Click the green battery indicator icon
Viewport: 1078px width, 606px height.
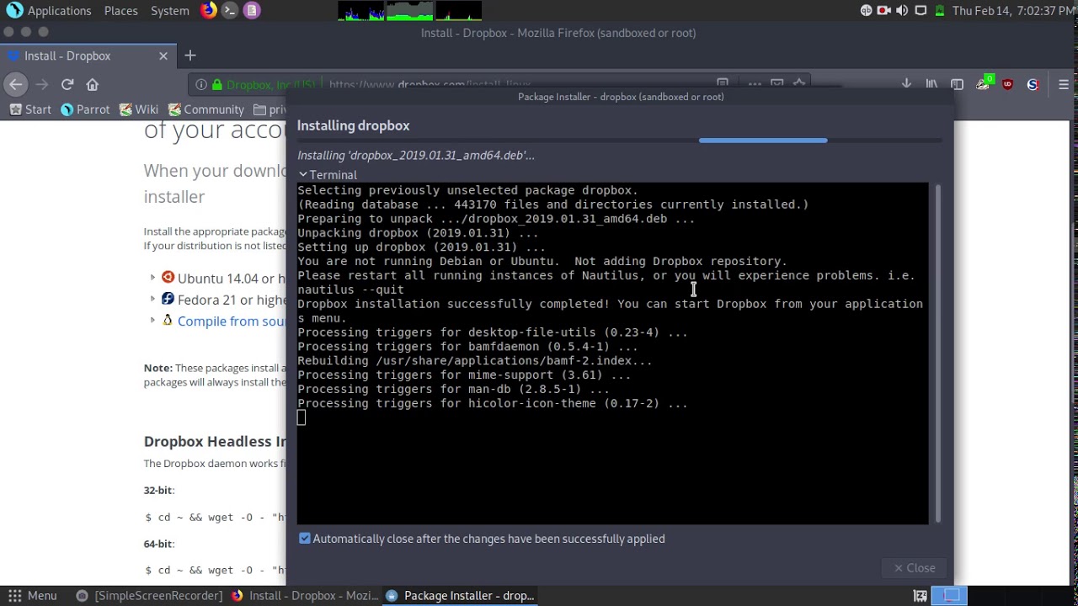[x=940, y=11]
